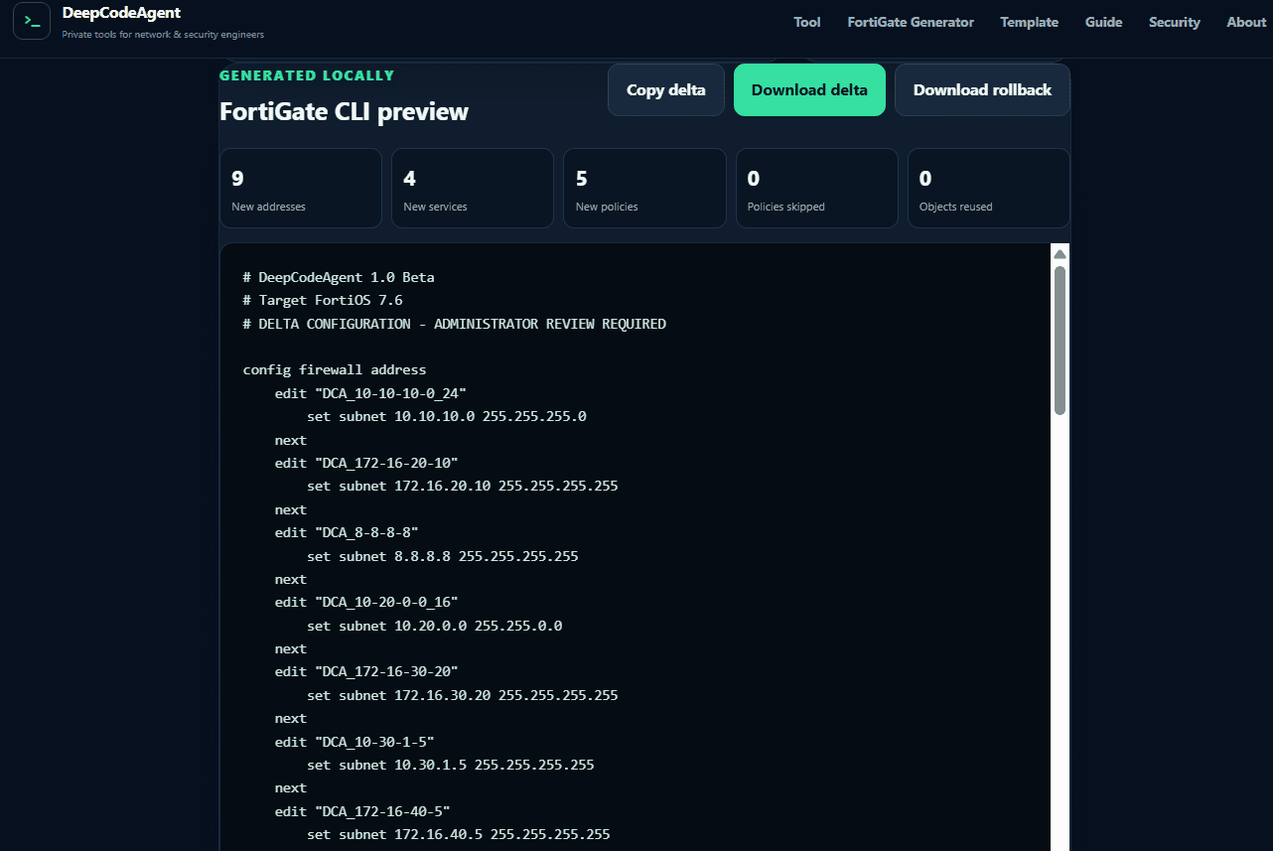Select the 5 New policies card

coord(644,188)
